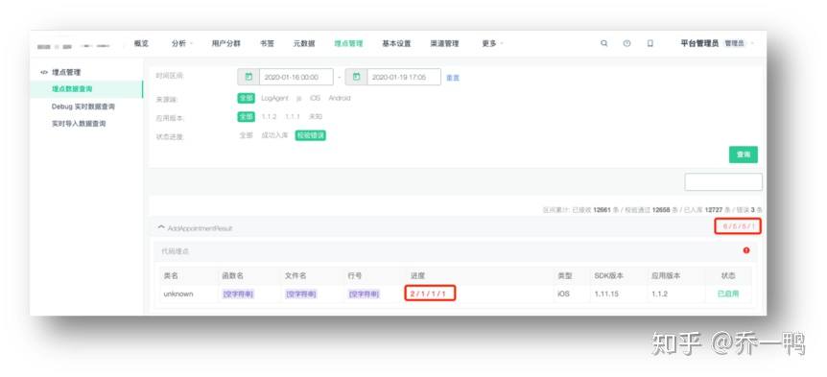
Task: Click the mobile device icon in header
Action: 650,44
